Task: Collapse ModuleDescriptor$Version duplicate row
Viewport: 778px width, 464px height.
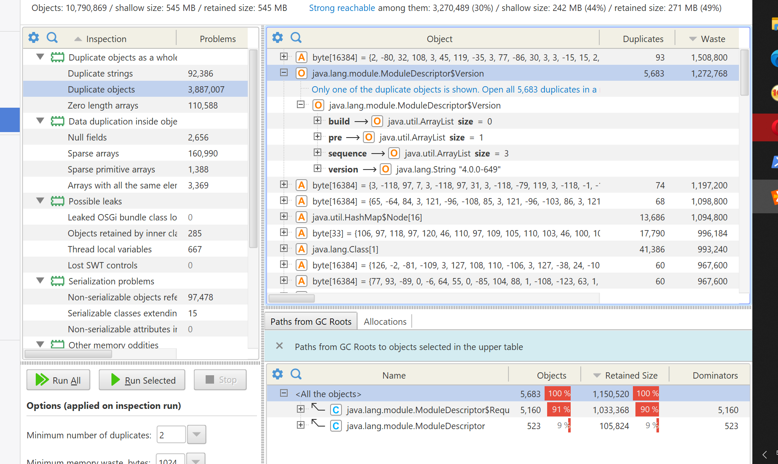Action: 284,73
